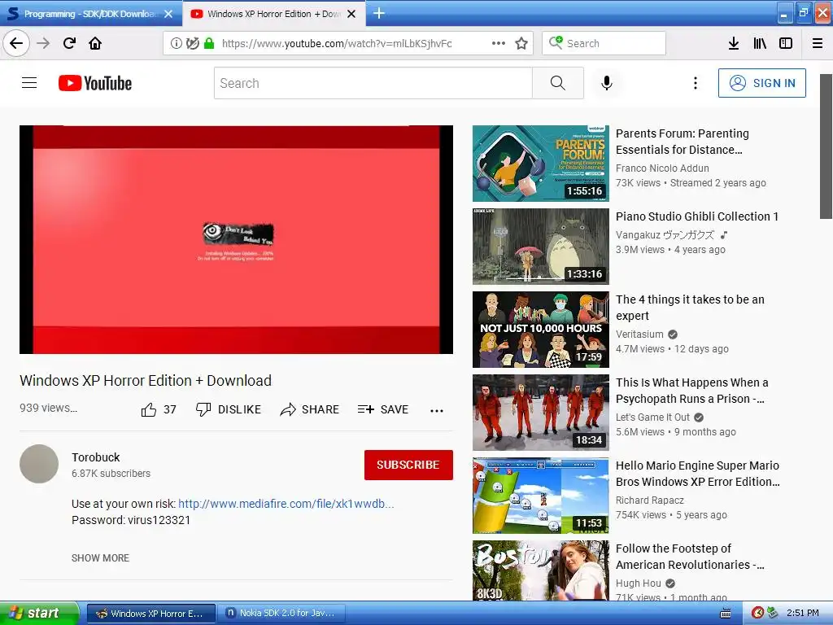Expand description with SHOW MORE
Viewport: 833px width, 625px height.
(100, 558)
